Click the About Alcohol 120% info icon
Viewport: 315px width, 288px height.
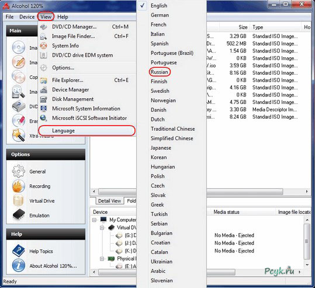(x=19, y=265)
